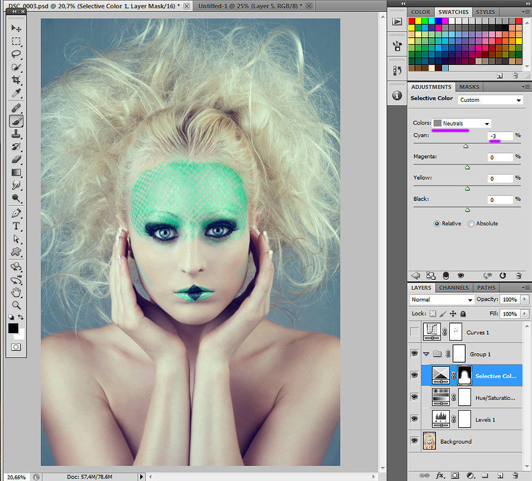Open the Selective Color preset dropdown
The height and width of the screenshot is (481, 532).
coord(490,100)
